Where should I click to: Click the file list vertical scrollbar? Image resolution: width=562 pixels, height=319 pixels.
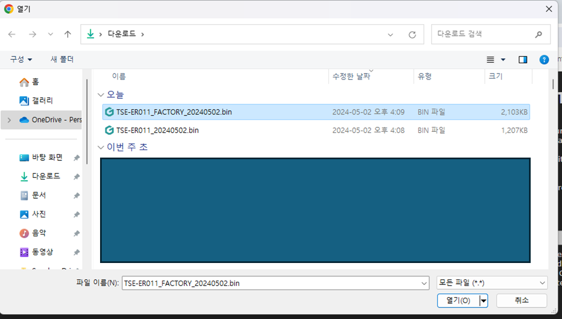click(x=553, y=85)
